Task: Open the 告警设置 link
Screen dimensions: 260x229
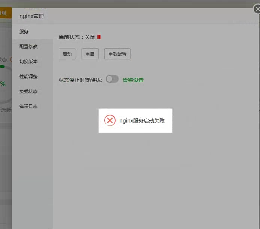Action: 133,80
